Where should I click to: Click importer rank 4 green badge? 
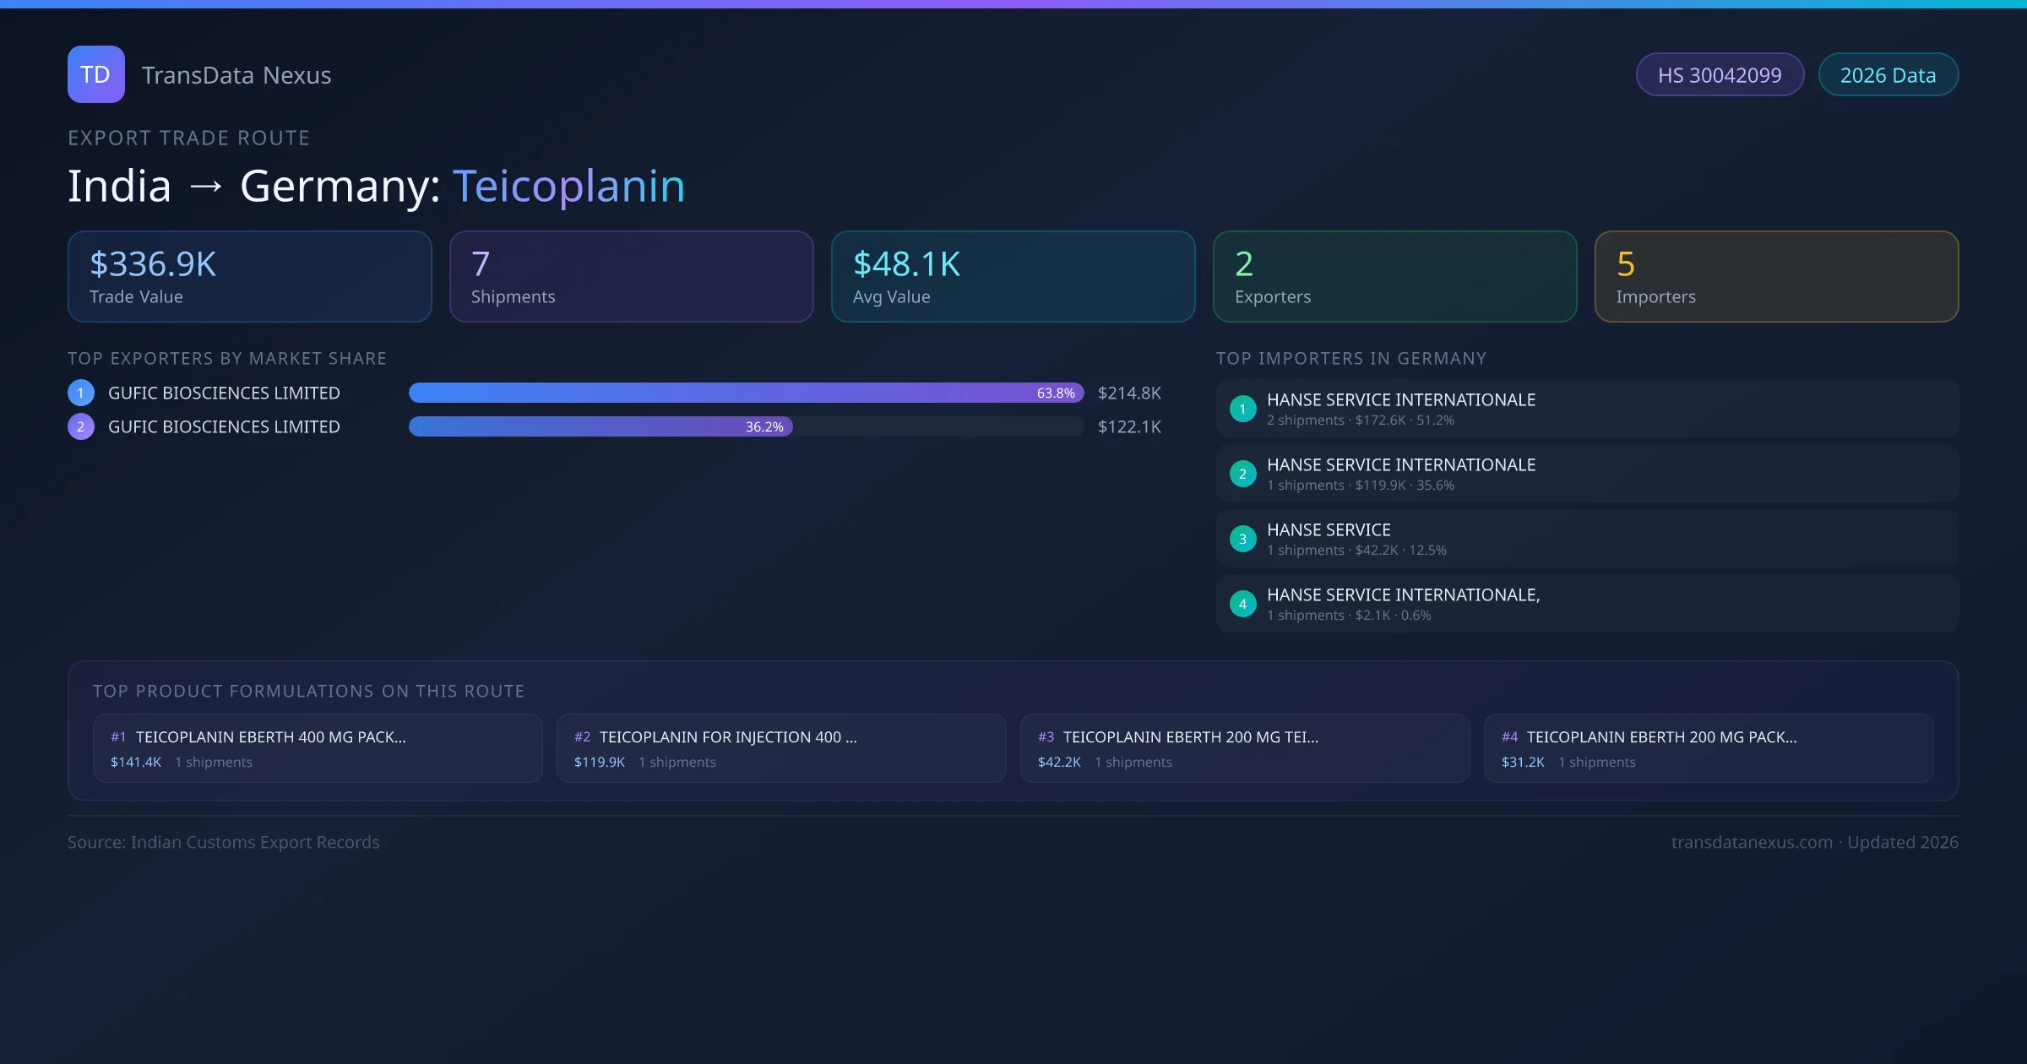(x=1242, y=604)
